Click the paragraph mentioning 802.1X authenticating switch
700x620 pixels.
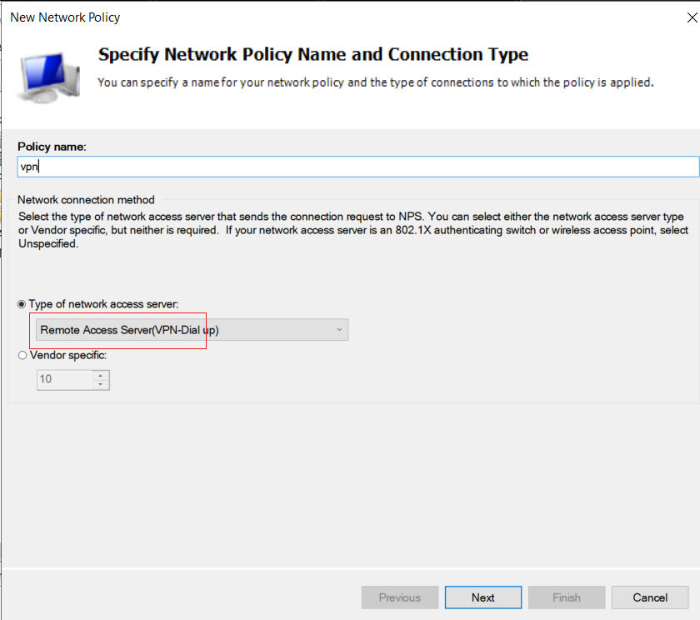pos(352,230)
